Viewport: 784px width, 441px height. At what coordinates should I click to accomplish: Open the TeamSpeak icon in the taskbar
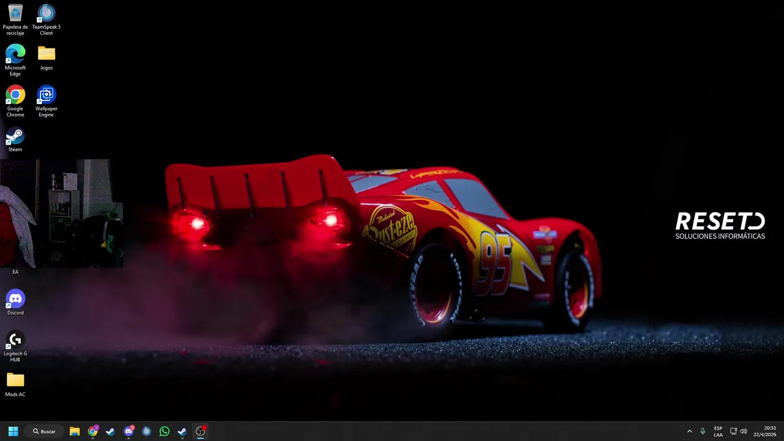coord(146,431)
